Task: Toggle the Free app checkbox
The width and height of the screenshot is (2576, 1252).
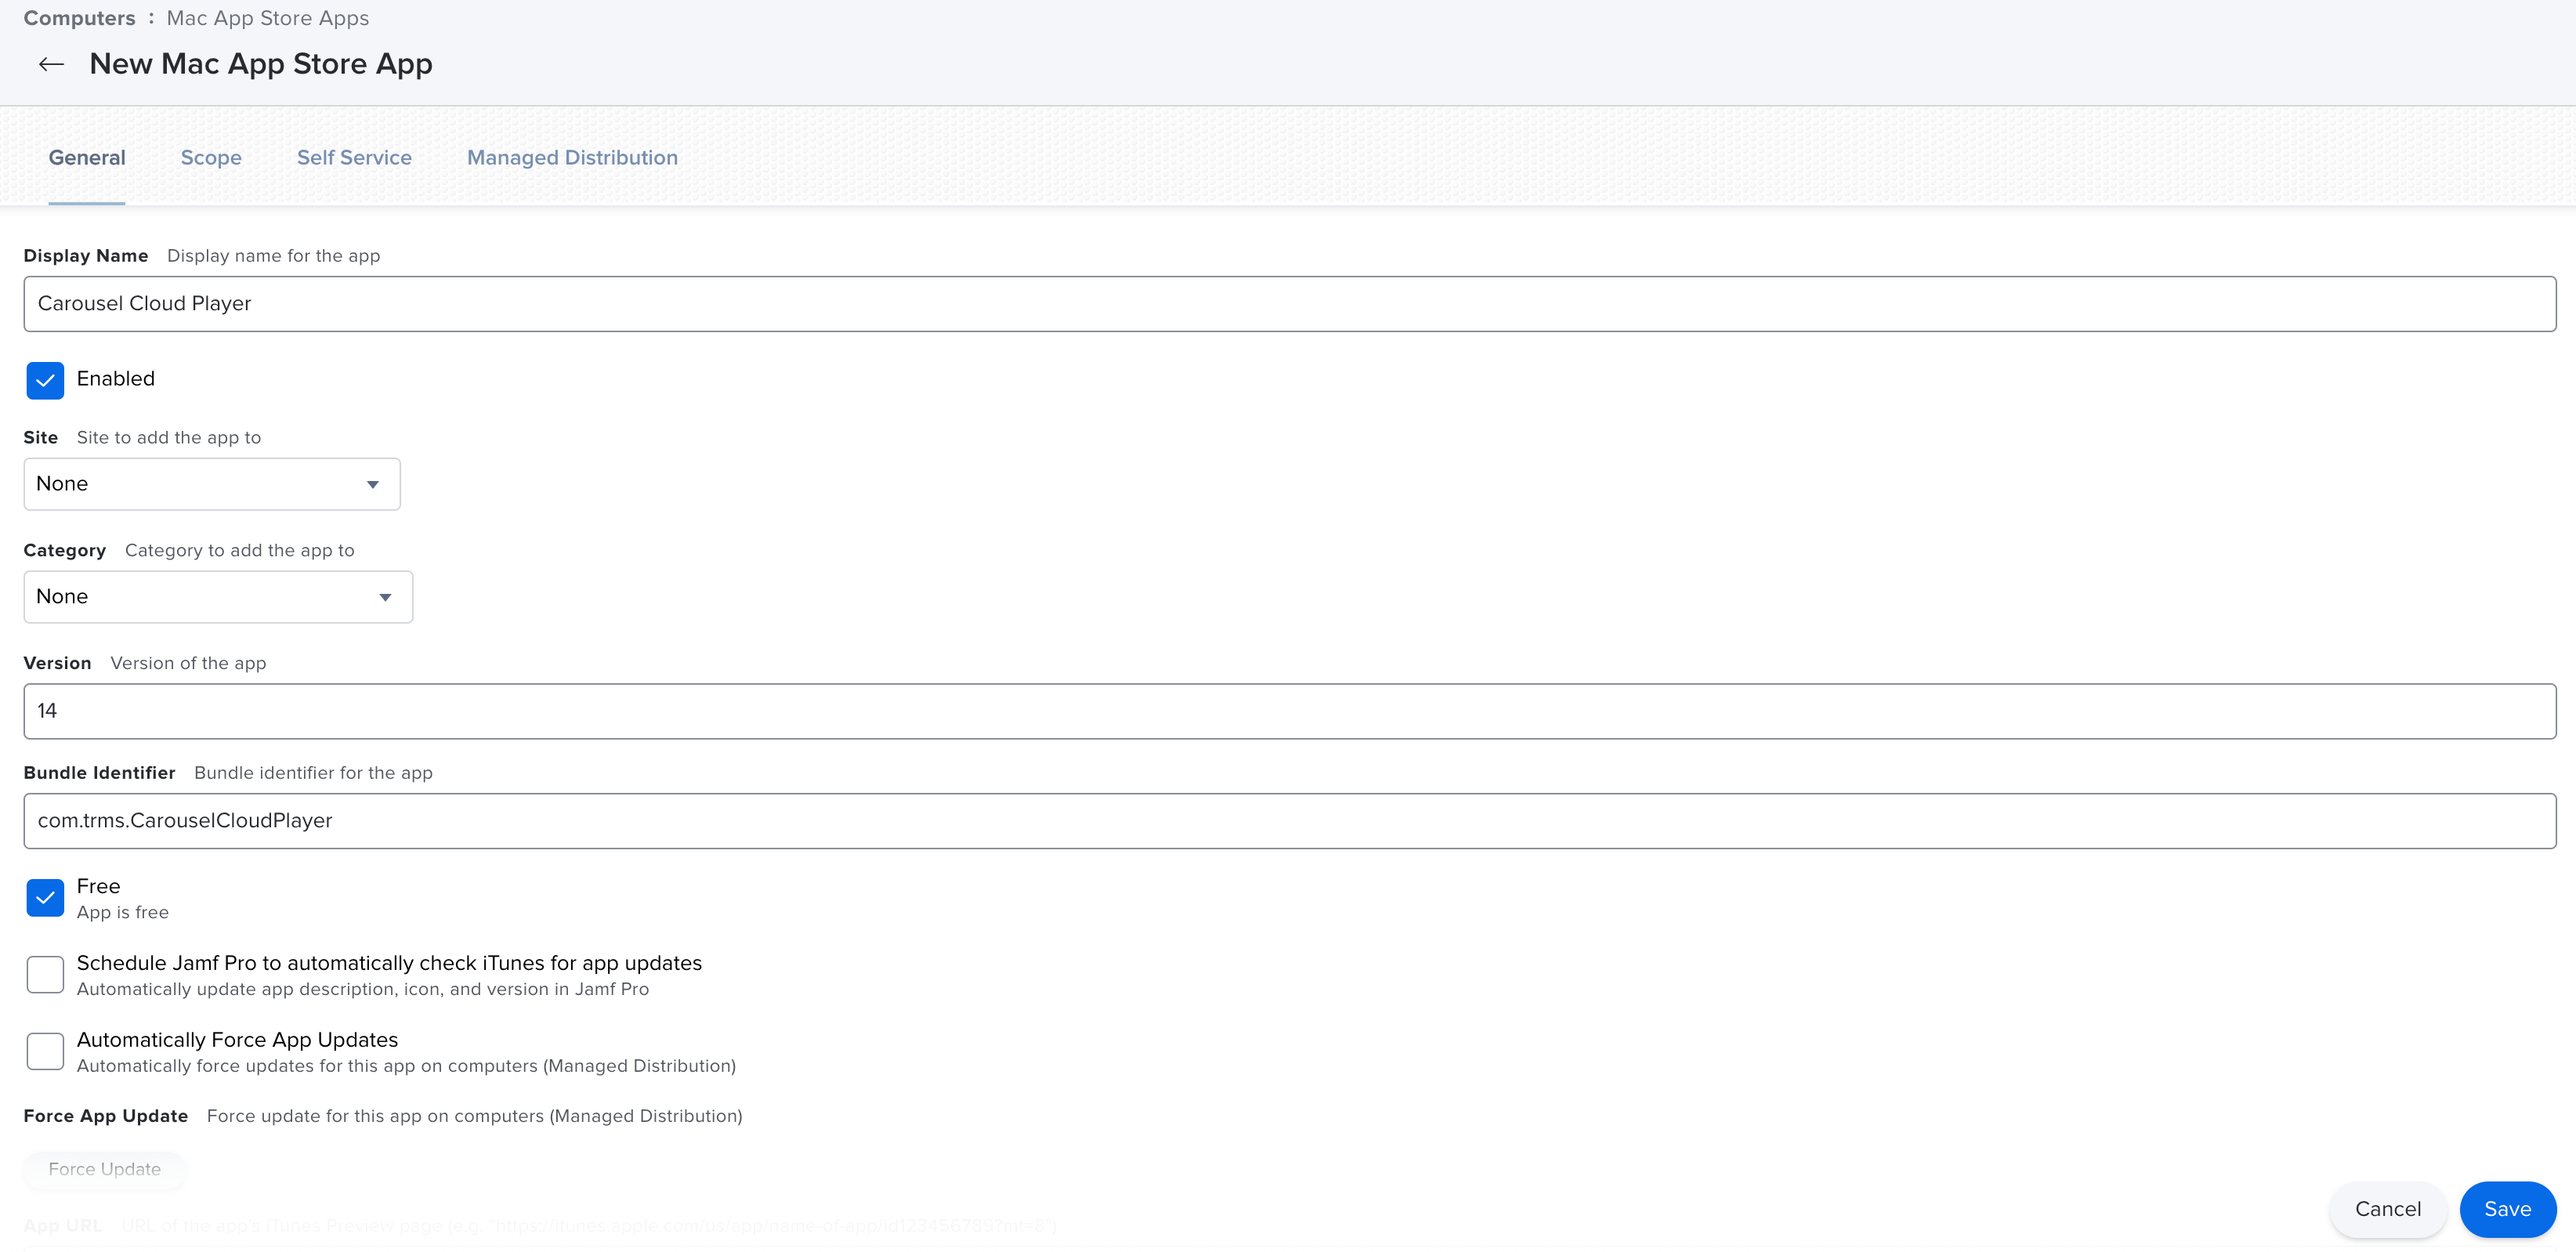Action: tap(45, 897)
